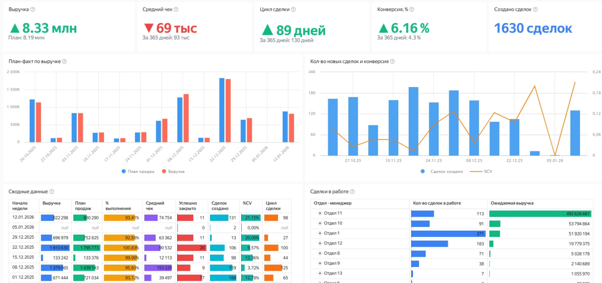Screen dimensions: 602x283
Task: Expand the Отдел 13 row
Action: (x=320, y=273)
